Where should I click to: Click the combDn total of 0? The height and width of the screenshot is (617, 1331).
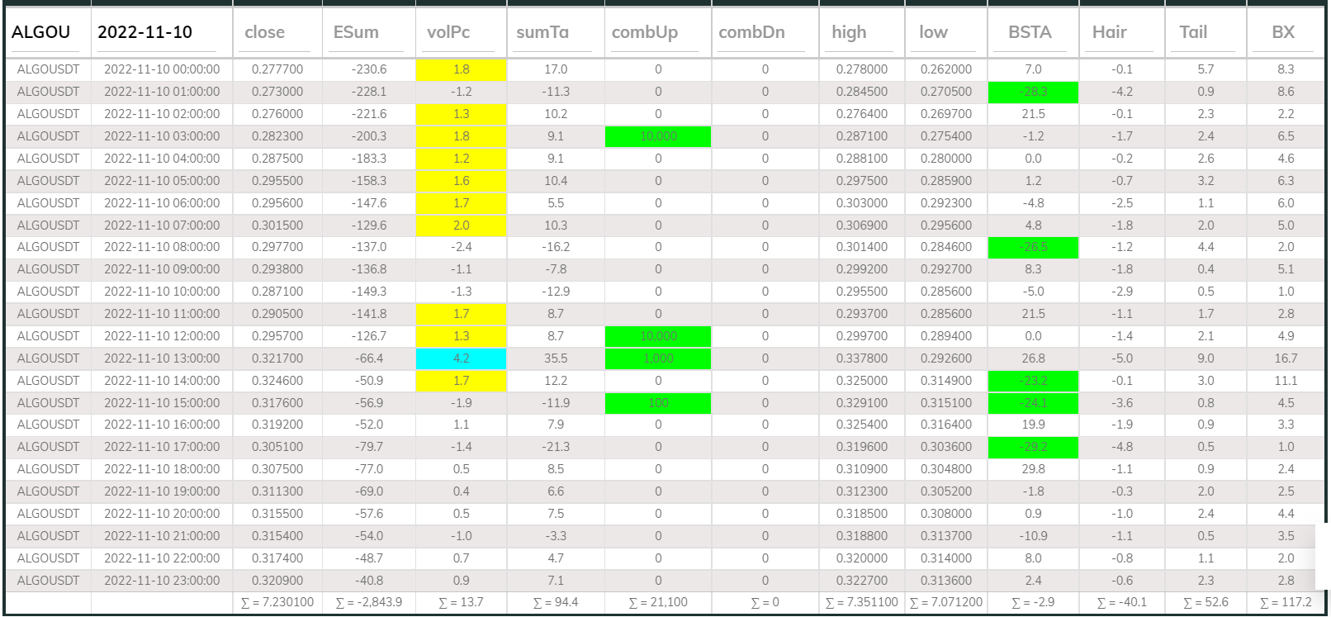coord(765,602)
